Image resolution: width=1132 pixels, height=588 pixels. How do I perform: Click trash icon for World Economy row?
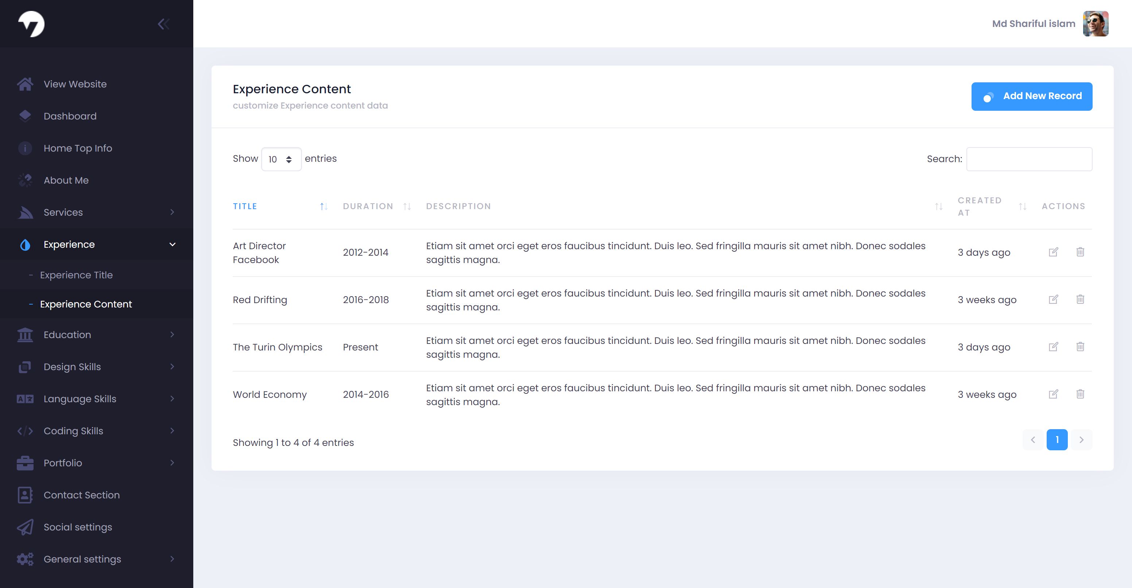click(x=1080, y=394)
